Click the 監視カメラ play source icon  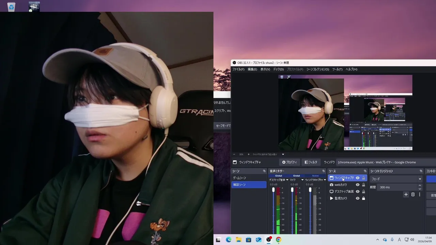(x=331, y=198)
